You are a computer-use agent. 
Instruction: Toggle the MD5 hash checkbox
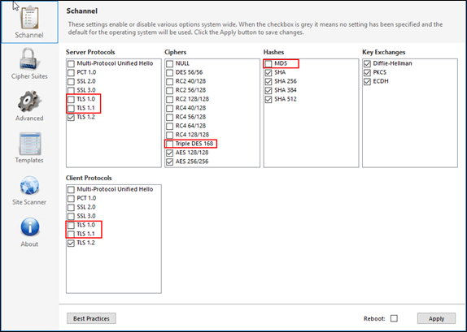point(268,63)
